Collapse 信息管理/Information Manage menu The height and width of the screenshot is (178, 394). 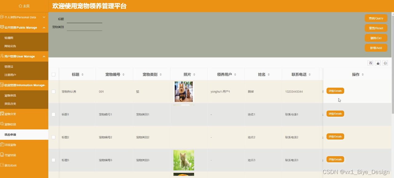24,85
